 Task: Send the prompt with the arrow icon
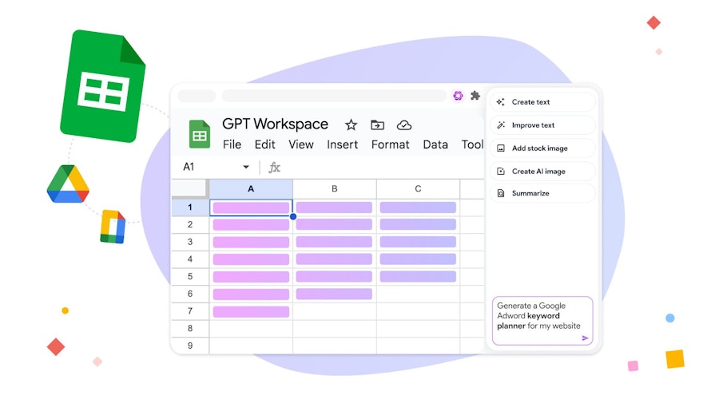(585, 338)
